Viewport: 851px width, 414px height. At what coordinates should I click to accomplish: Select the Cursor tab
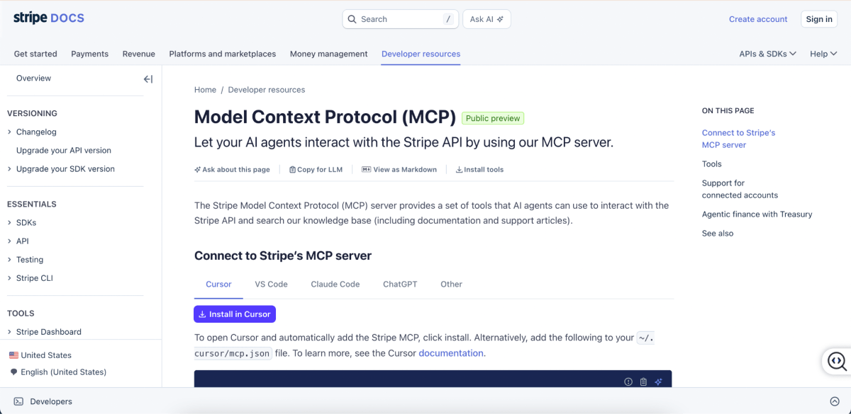pyautogui.click(x=218, y=284)
